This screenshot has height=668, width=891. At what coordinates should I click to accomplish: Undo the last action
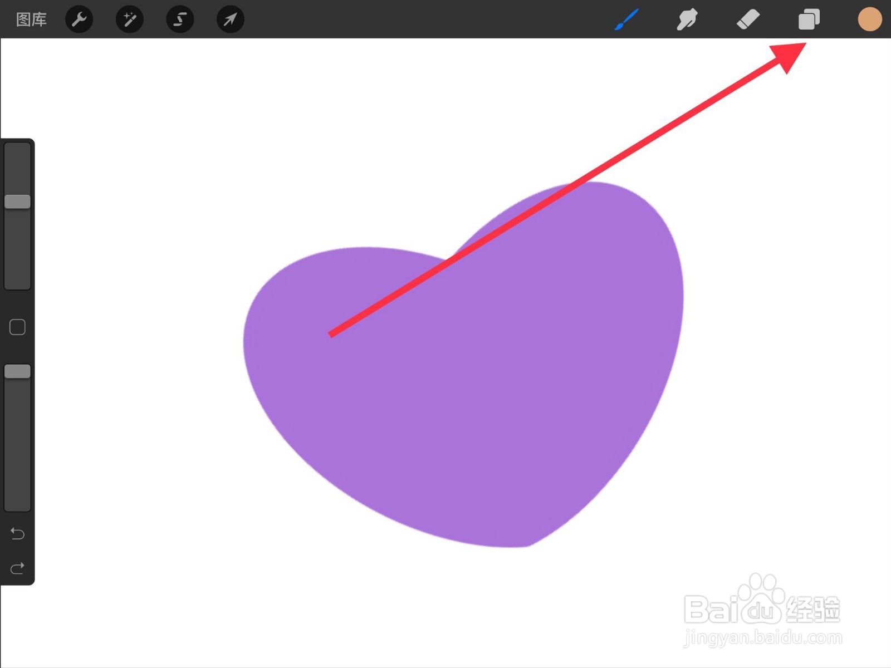coord(17,534)
